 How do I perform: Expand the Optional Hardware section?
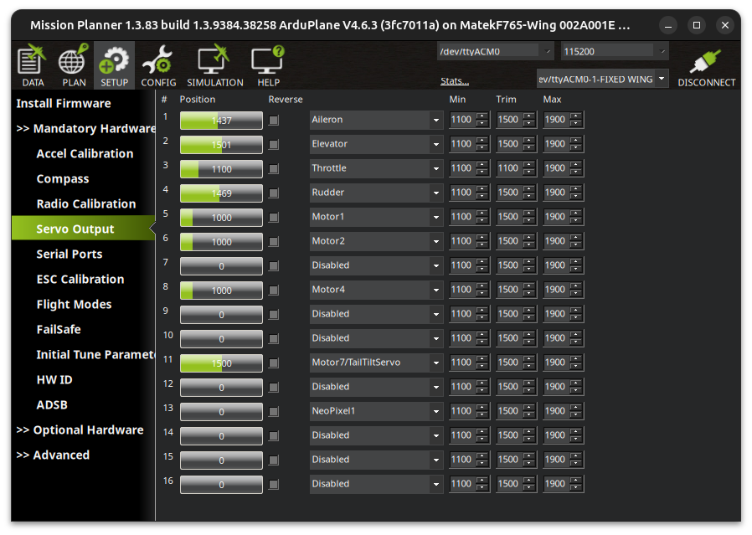tap(80, 430)
